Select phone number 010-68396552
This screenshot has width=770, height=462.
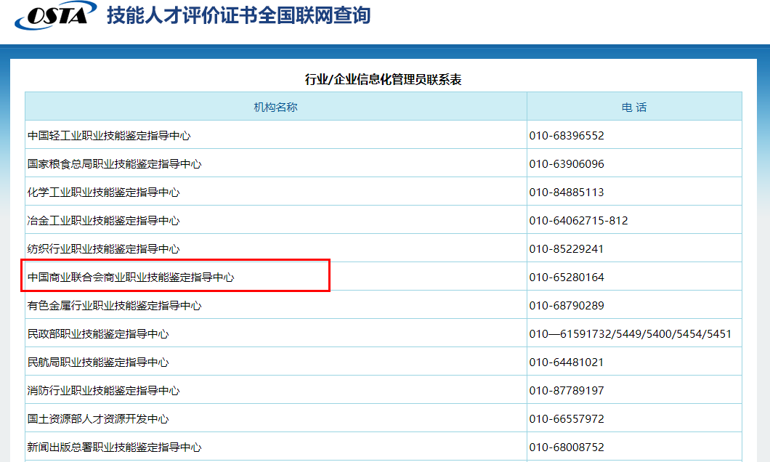point(567,136)
